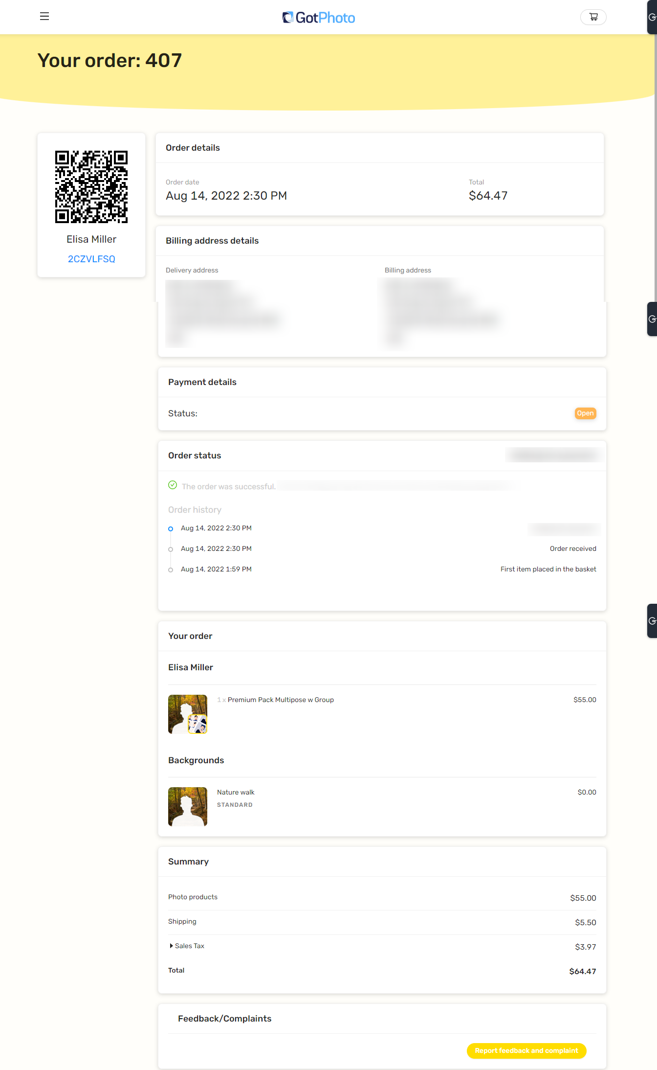Click the order date 'Aug 14, 2022 2:30 PM'
This screenshot has width=657, height=1070.
(226, 196)
